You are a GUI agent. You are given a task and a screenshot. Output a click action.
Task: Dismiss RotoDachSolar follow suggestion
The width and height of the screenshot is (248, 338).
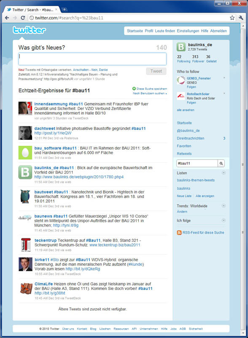(224, 93)
